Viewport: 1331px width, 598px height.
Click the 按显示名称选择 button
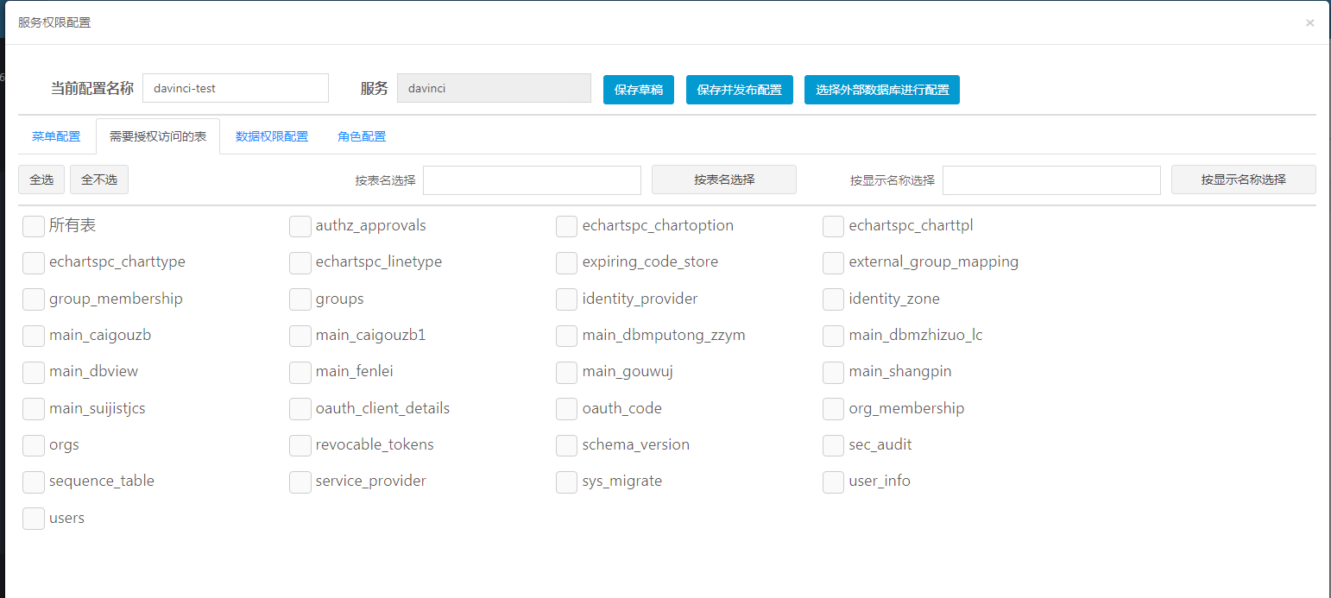(x=1244, y=179)
